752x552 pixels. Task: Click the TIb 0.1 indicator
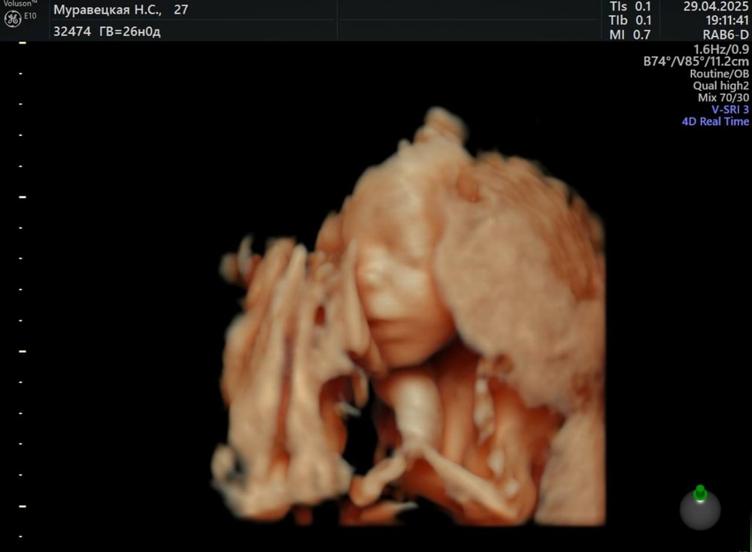click(631, 20)
